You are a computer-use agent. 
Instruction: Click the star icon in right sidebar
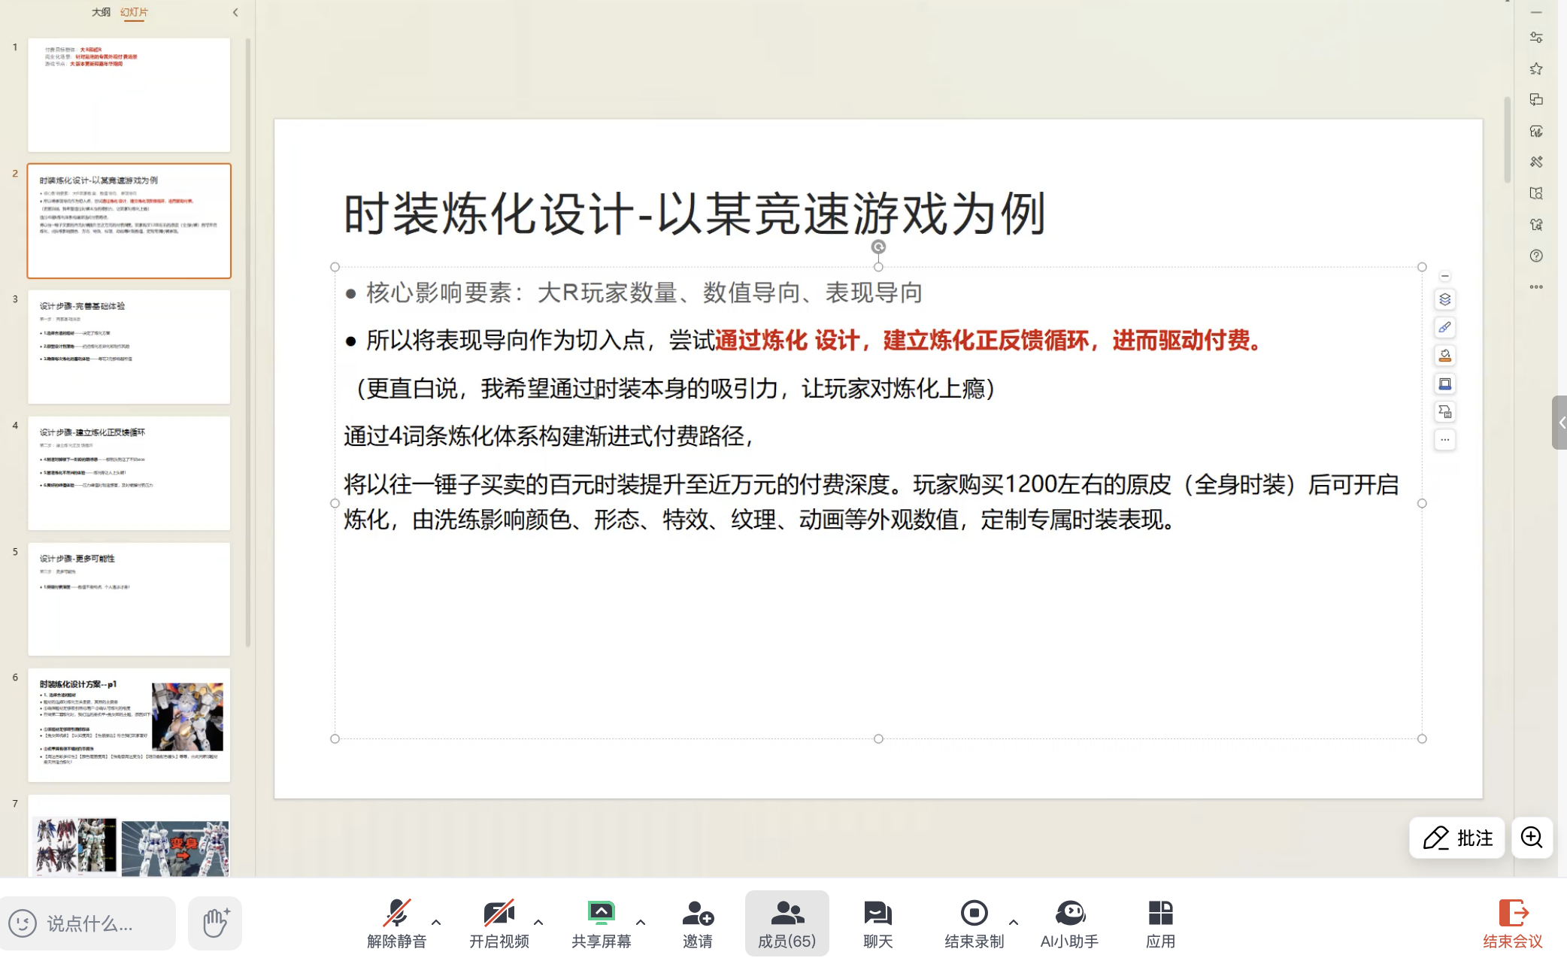pos(1536,68)
